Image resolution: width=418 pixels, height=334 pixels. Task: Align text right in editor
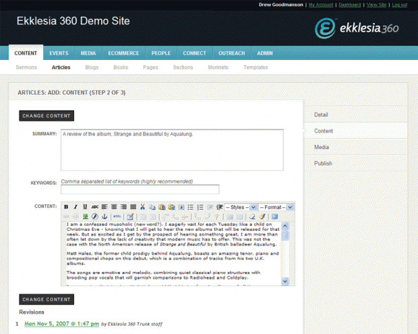pos(123,207)
